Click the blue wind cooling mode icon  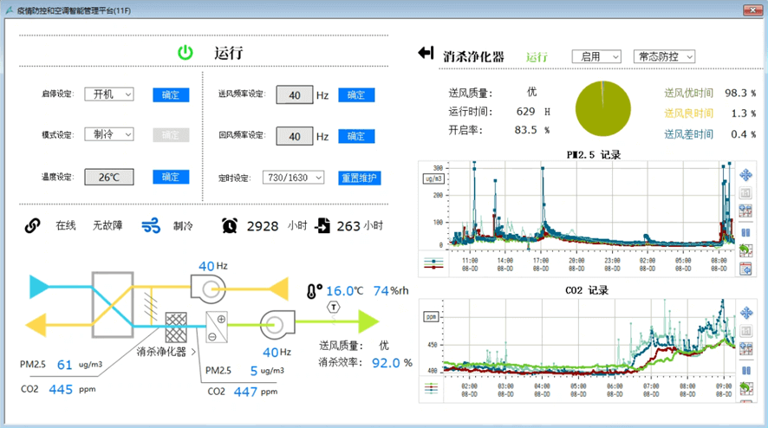click(x=151, y=226)
